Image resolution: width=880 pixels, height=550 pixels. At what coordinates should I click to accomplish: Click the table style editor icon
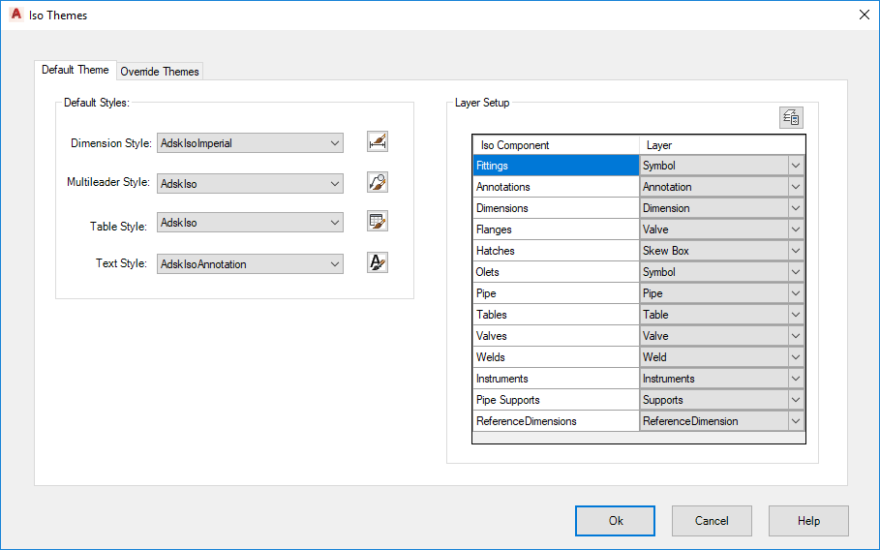coord(378,222)
